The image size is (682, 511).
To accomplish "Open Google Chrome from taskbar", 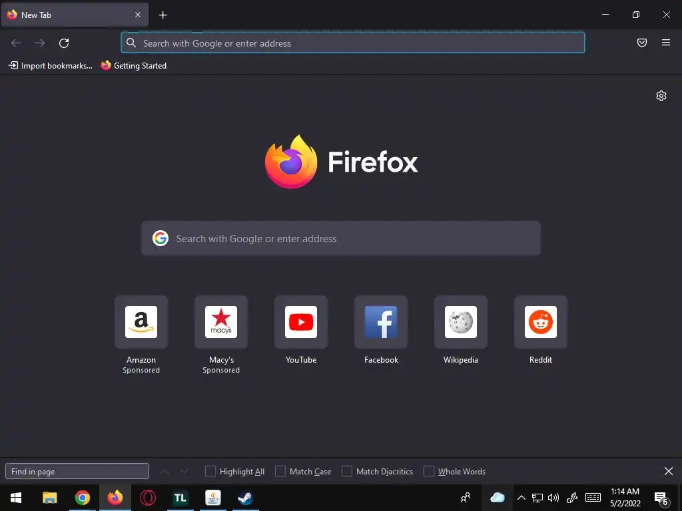I will pos(82,498).
